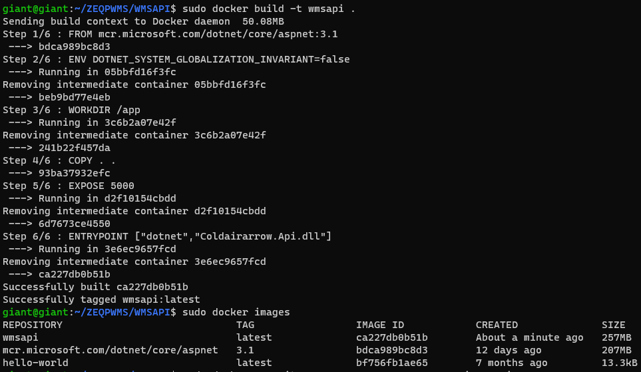Click the 'Step 1/6 : FROM' line
The height and width of the screenshot is (372, 641).
[170, 34]
